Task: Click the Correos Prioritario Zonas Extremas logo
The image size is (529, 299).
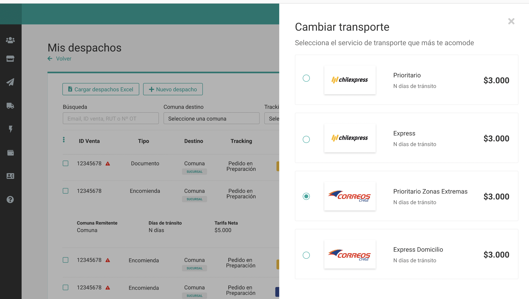Action: point(350,196)
